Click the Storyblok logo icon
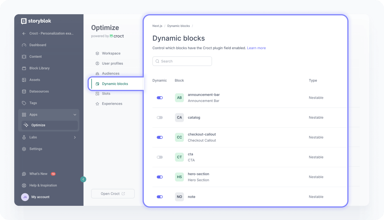The width and height of the screenshot is (384, 220). point(24,21)
